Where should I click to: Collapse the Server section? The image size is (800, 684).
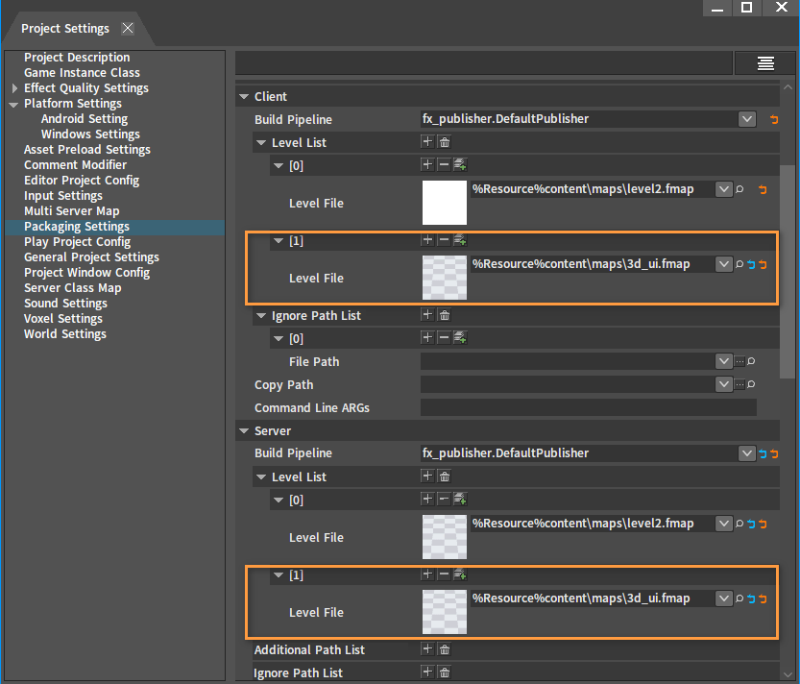(x=244, y=430)
